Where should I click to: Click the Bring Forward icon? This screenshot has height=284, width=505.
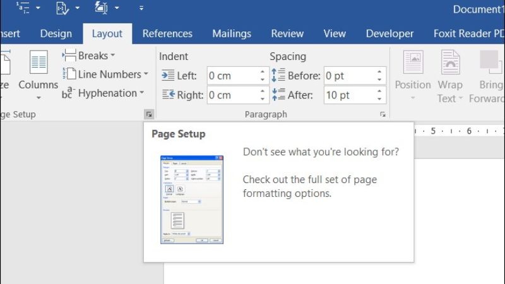pyautogui.click(x=490, y=64)
